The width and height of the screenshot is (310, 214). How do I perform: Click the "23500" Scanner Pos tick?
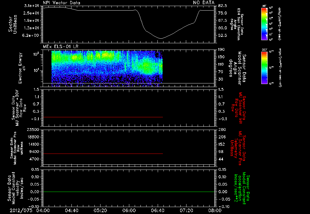tap(33, 129)
